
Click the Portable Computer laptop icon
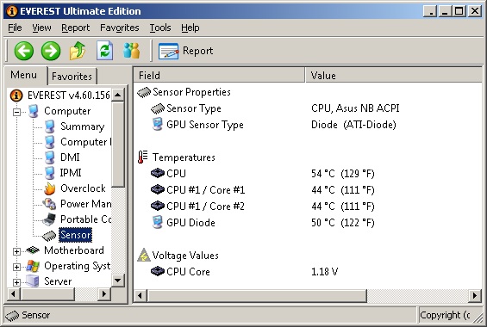[x=49, y=219]
